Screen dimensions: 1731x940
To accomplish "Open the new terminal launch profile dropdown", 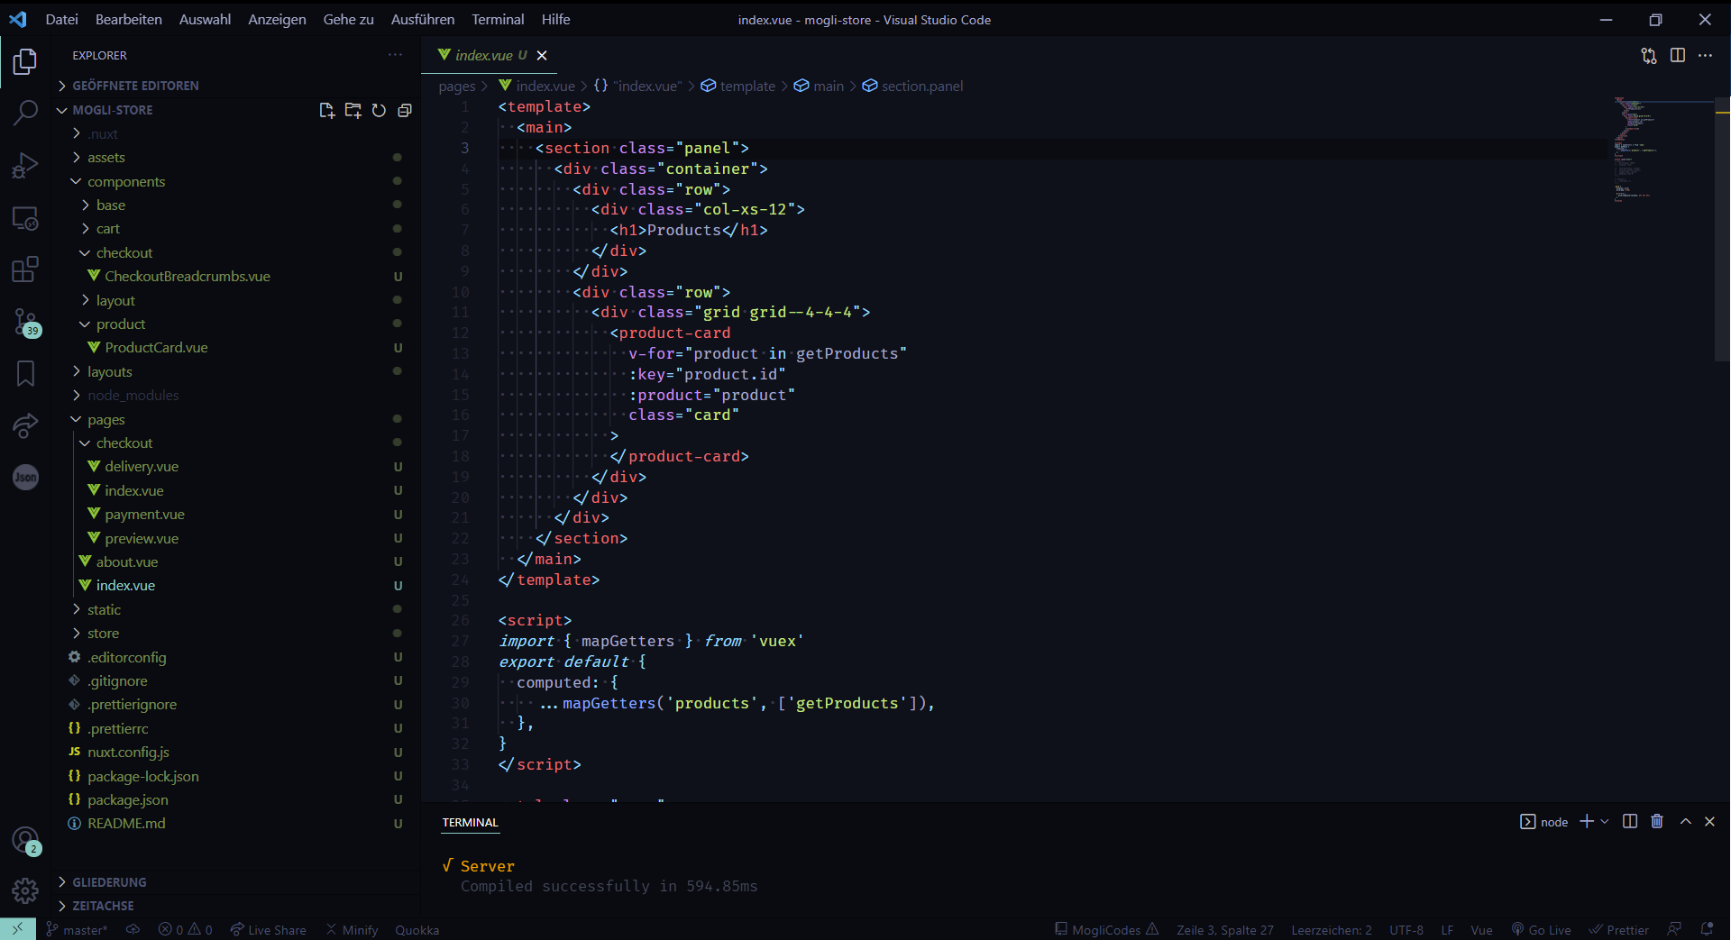I will tap(1605, 822).
